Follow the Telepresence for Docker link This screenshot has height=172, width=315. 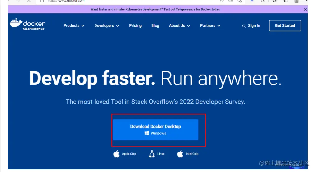(194, 9)
